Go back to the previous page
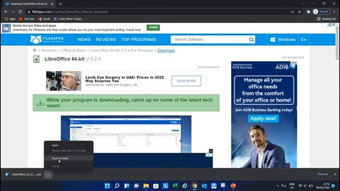Image resolution: width=340 pixels, height=191 pixels. click(6, 12)
